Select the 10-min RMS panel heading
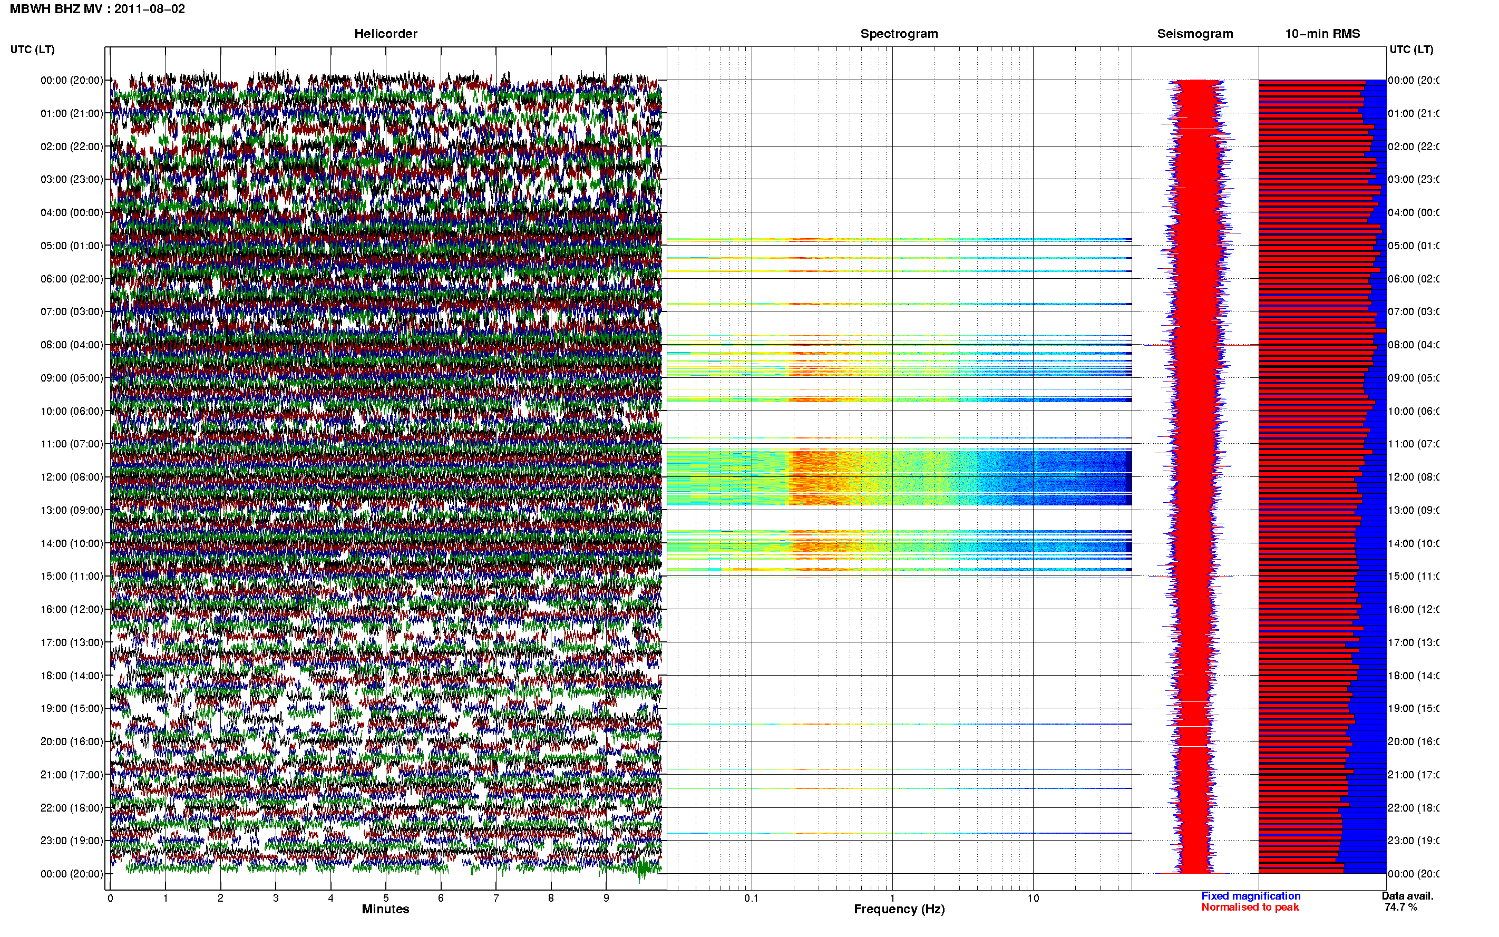 pyautogui.click(x=1322, y=34)
